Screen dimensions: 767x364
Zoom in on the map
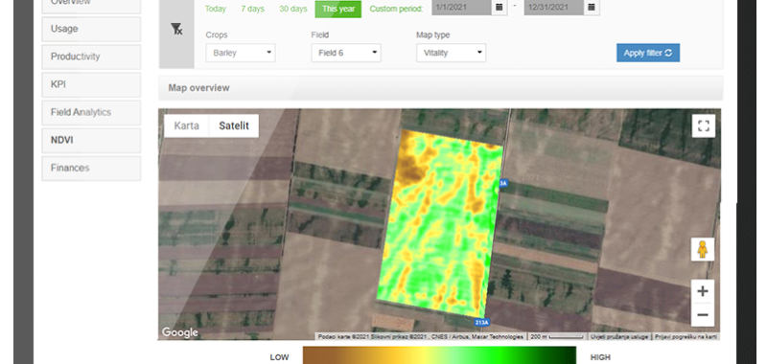703,292
